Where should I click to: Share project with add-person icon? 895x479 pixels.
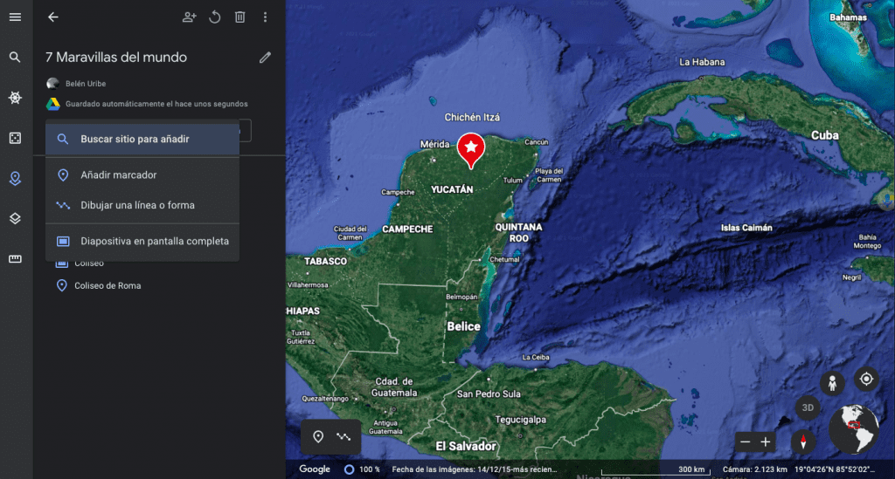tap(189, 17)
